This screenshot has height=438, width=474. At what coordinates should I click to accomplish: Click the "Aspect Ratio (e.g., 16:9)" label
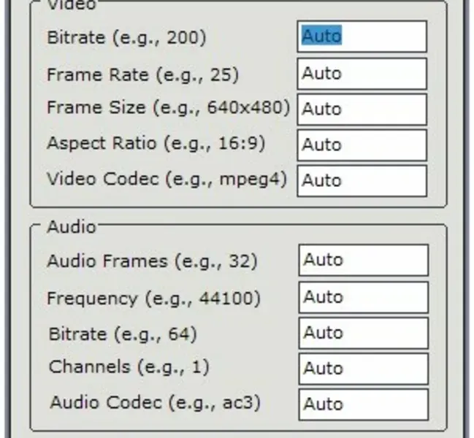(156, 143)
